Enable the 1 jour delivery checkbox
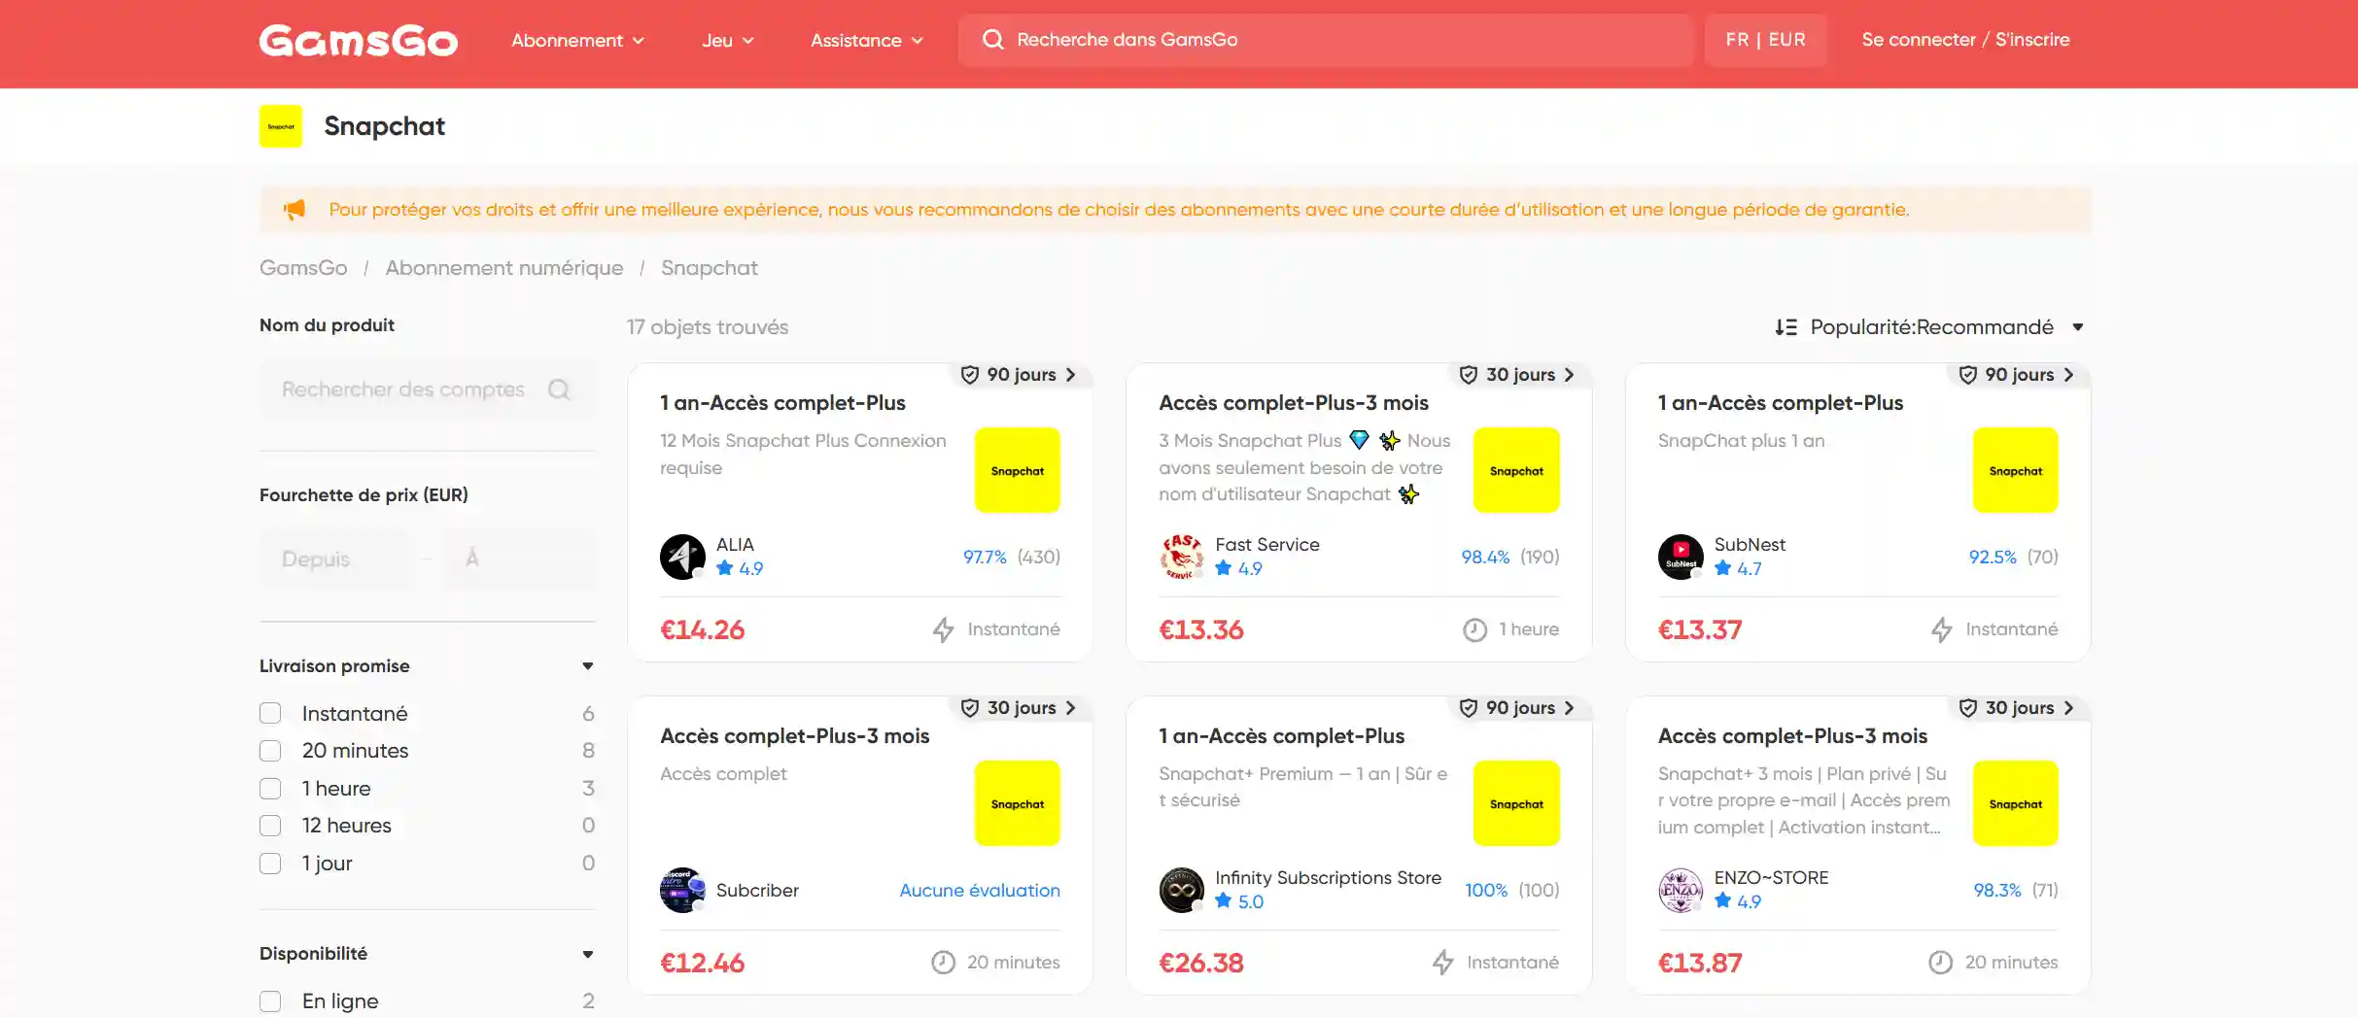The width and height of the screenshot is (2358, 1017). pos(270,864)
